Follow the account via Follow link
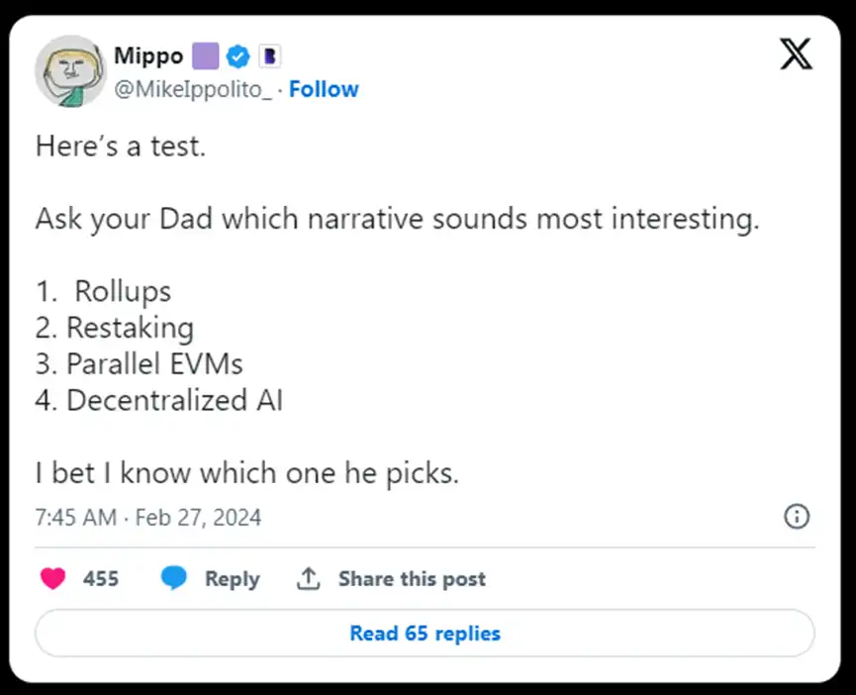The height and width of the screenshot is (695, 856). 324,89
